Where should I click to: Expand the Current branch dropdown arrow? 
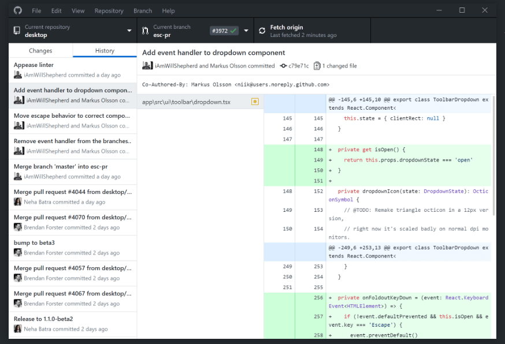(246, 31)
